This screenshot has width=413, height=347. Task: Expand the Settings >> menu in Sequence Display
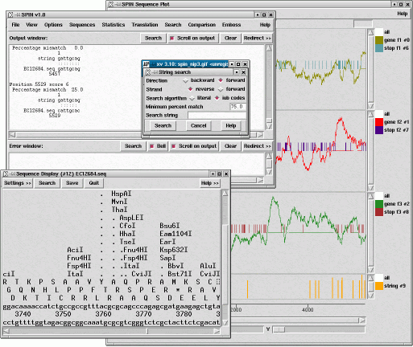(x=18, y=183)
